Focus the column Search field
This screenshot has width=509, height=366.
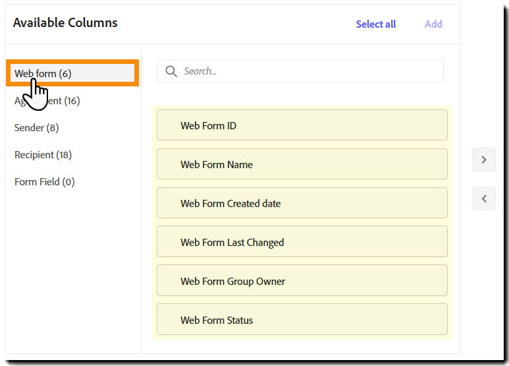309,71
